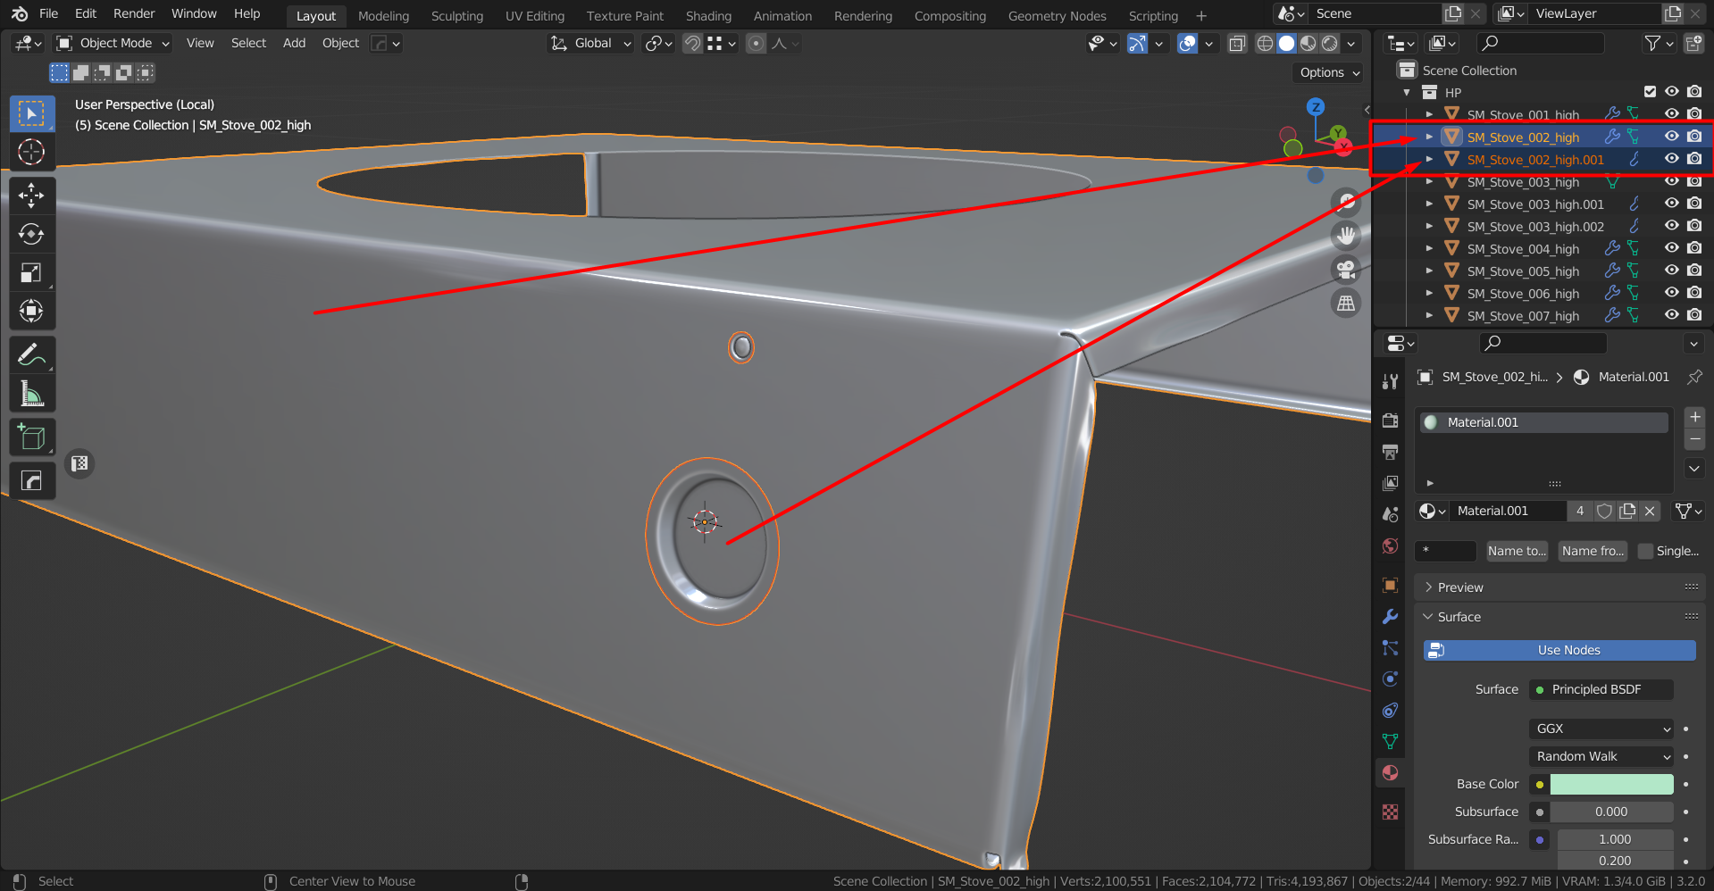Toggle camera view in viewport
Viewport: 1714px width, 891px height.
[x=1346, y=269]
